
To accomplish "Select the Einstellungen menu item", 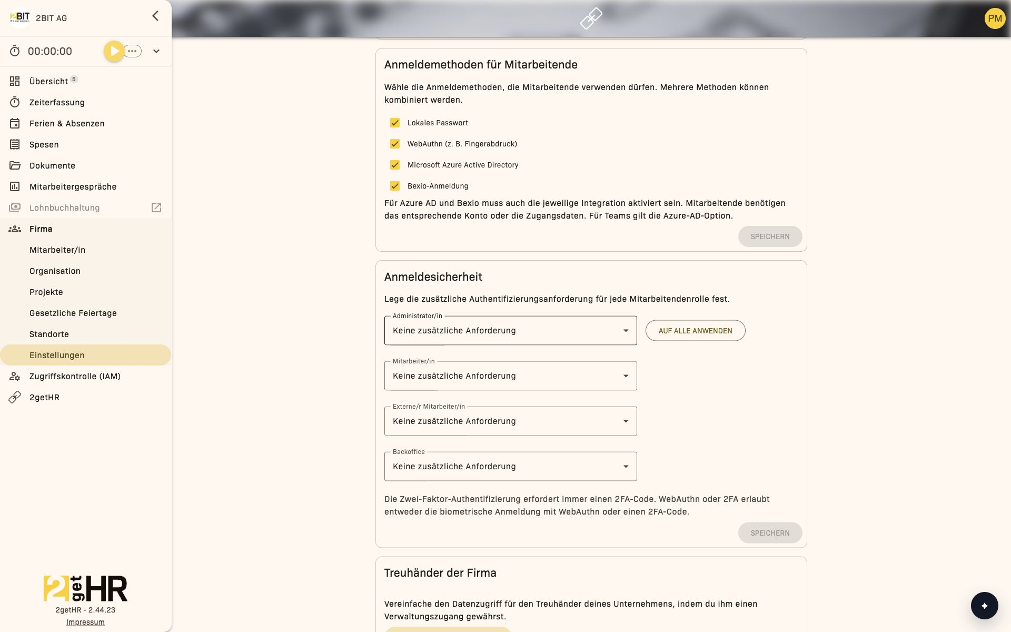I will click(x=85, y=355).
